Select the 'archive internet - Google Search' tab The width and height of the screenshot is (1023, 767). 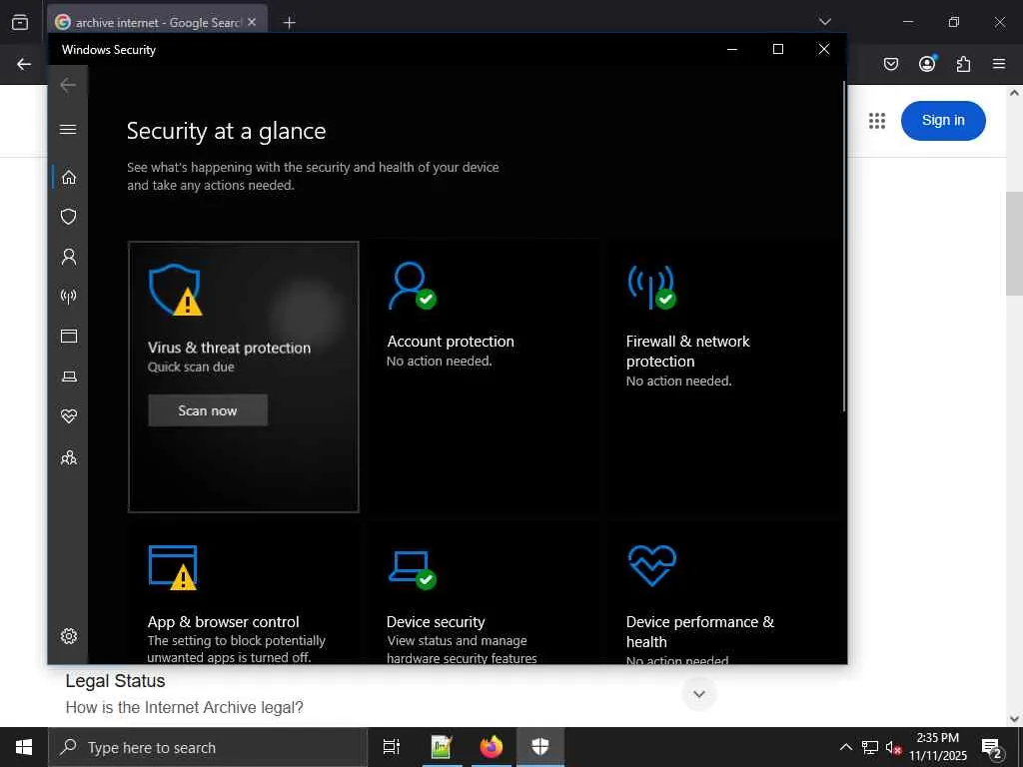157,23
